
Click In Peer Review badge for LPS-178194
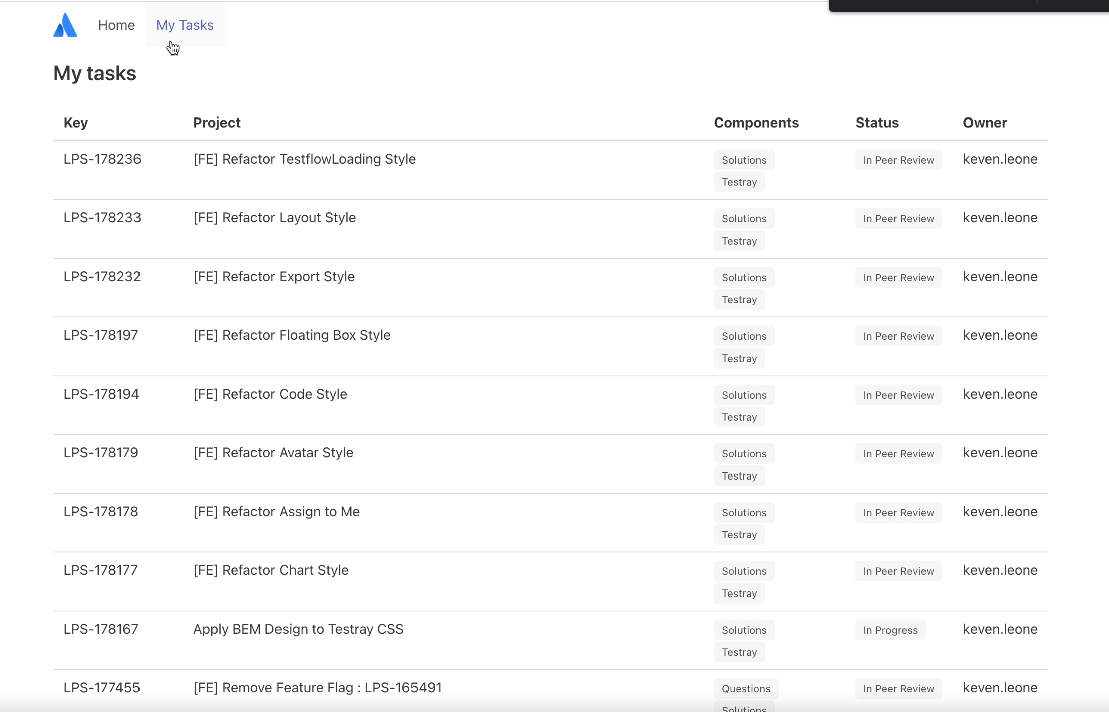pyautogui.click(x=898, y=395)
